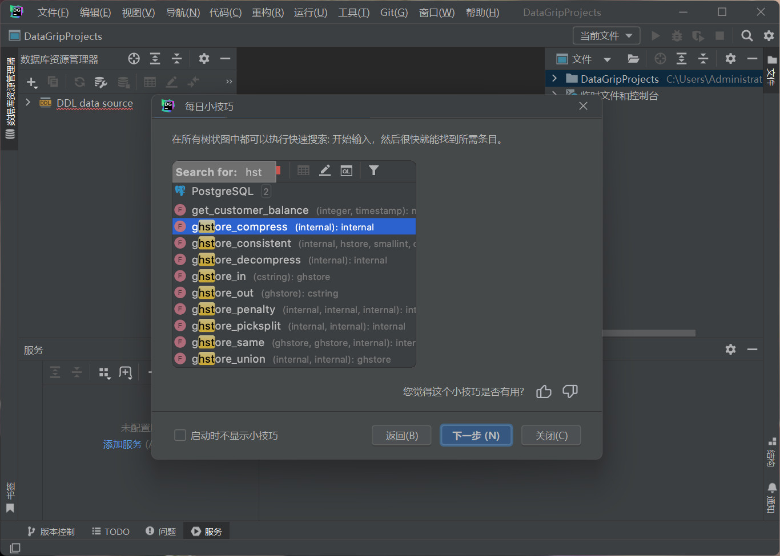Toggle 数据库资源管理器 side tab
The width and height of the screenshot is (780, 556).
pyautogui.click(x=10, y=98)
